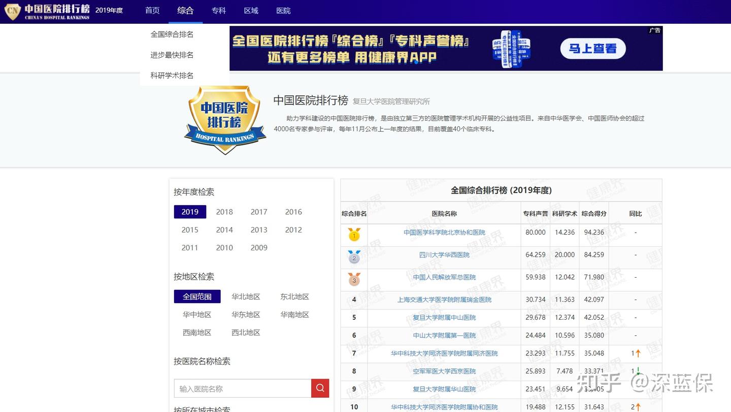Click the 84.259 综合得分 value
This screenshot has height=412, width=731.
click(x=594, y=255)
